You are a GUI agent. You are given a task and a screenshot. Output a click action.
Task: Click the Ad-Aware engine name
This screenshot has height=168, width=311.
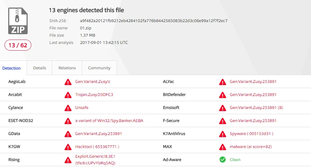172,160
